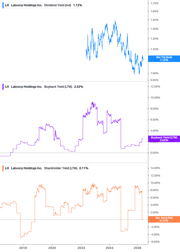Click the 2026 label on the time axis
Screen dimensions: 180x252
point(138,248)
